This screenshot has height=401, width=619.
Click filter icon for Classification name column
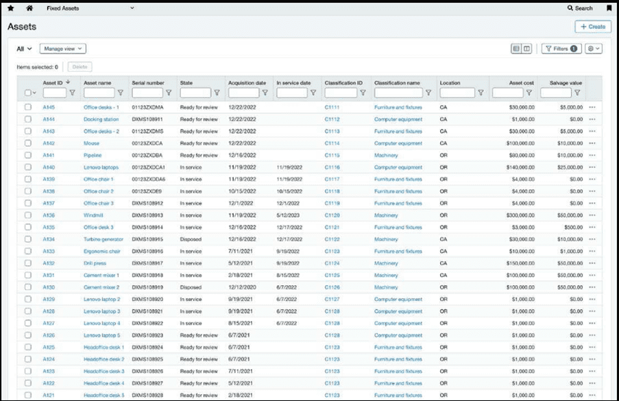pyautogui.click(x=428, y=93)
